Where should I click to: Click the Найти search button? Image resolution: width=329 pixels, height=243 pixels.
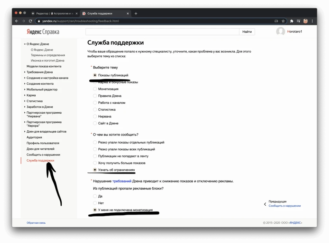click(247, 32)
